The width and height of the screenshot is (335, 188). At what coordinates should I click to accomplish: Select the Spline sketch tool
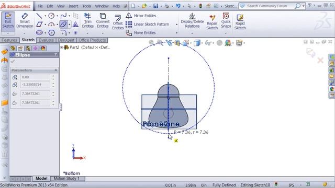coord(63,16)
